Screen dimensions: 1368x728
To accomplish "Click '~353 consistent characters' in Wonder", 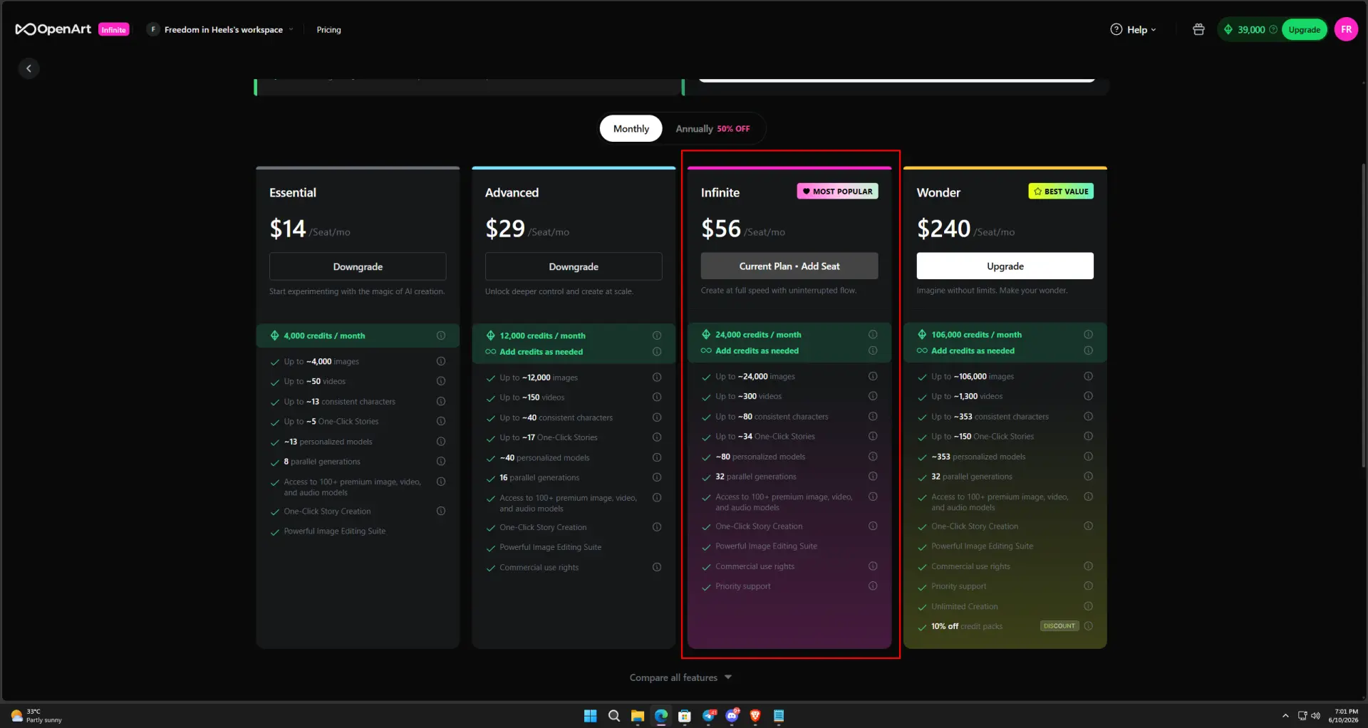I will 990,417.
